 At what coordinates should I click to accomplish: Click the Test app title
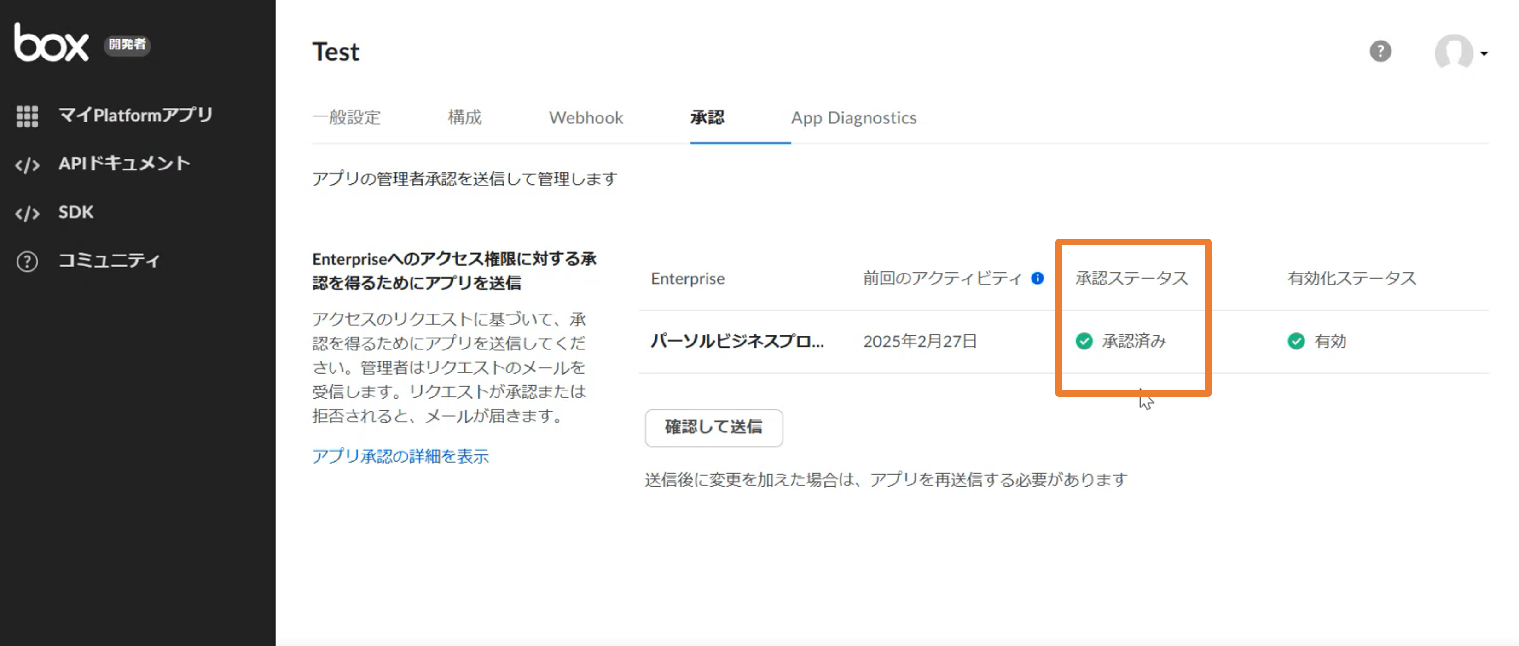pos(336,52)
